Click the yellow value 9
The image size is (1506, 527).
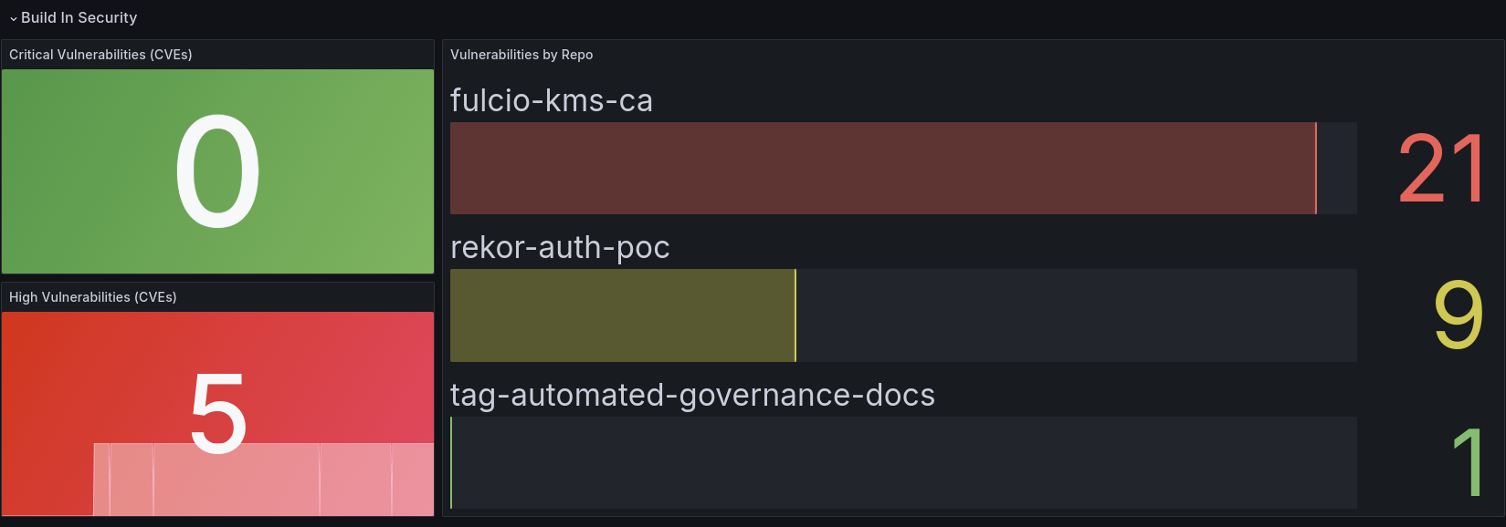coord(1458,315)
